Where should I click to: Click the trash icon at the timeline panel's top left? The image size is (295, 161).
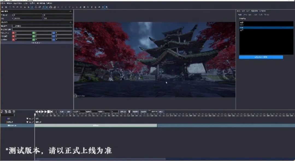point(14,112)
